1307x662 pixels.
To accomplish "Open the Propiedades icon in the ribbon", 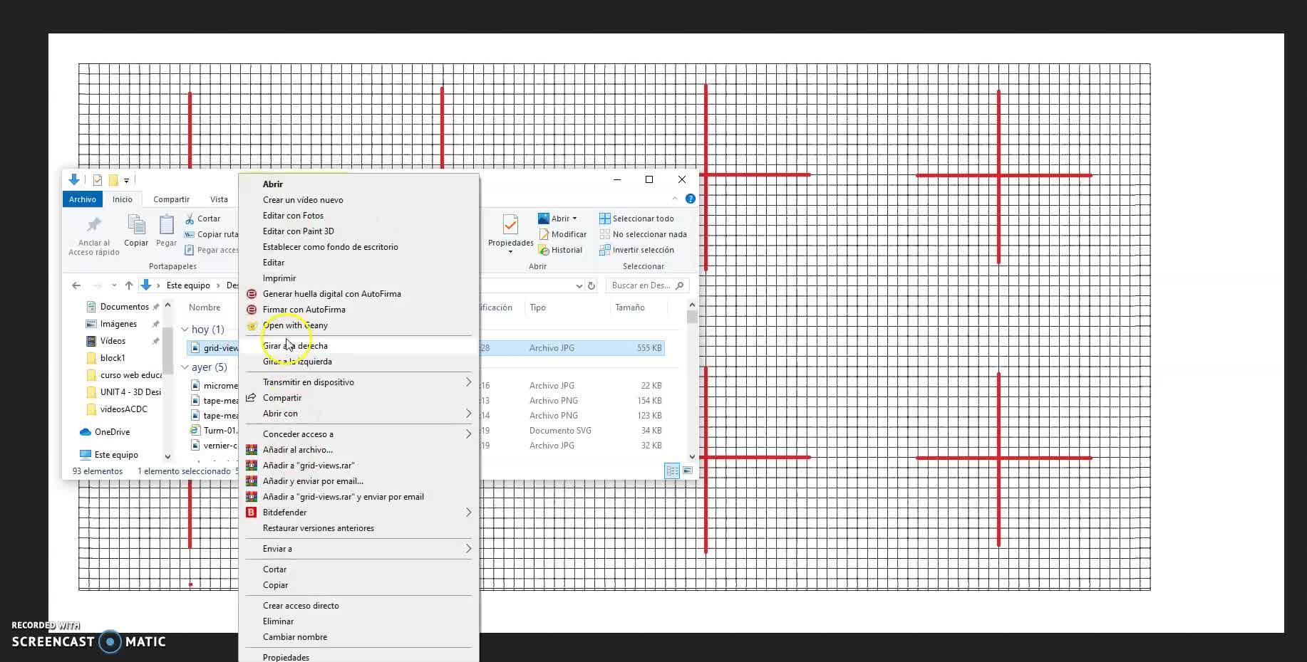I will [x=510, y=224].
